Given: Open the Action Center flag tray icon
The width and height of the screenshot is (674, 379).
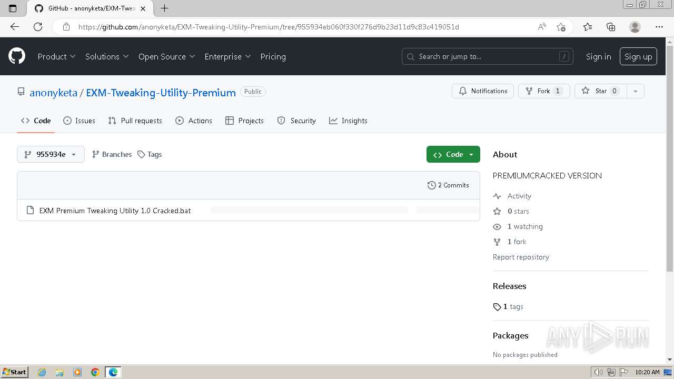Looking at the screenshot, I should [624, 372].
